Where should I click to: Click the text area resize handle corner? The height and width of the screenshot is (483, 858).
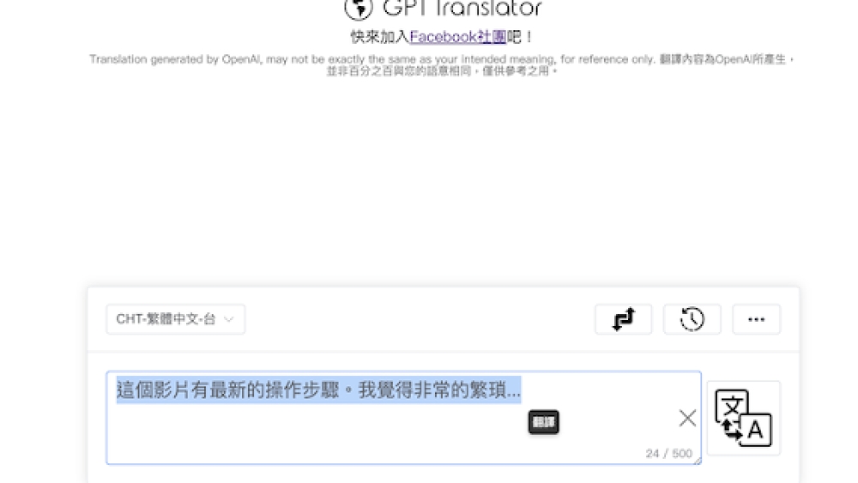coord(698,461)
